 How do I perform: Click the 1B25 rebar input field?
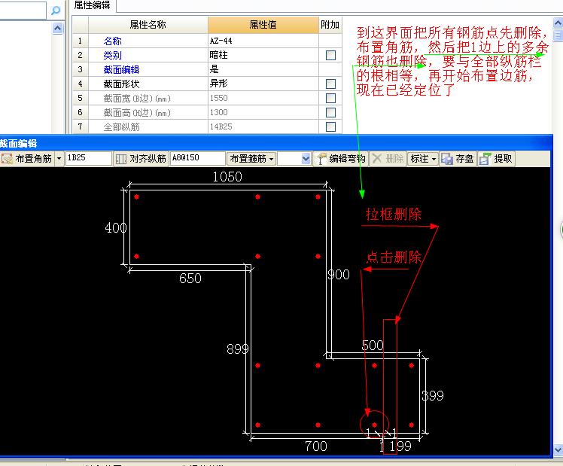click(x=88, y=158)
